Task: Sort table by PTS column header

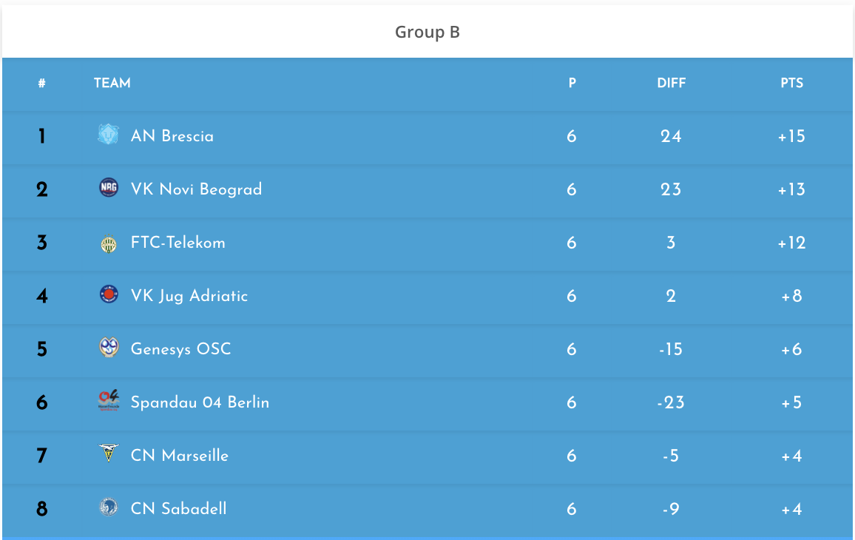Action: [x=791, y=83]
